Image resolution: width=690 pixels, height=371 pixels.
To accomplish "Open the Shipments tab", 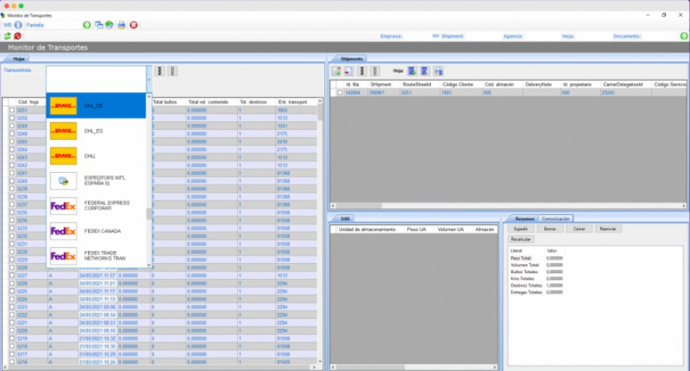I will pyautogui.click(x=352, y=59).
